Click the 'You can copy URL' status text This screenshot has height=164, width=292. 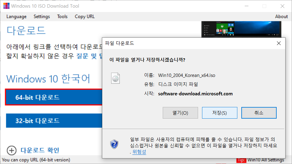click(36, 160)
